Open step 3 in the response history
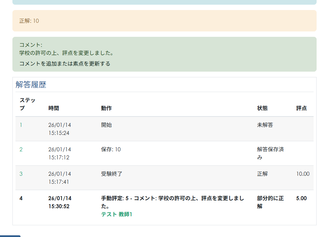 point(21,174)
